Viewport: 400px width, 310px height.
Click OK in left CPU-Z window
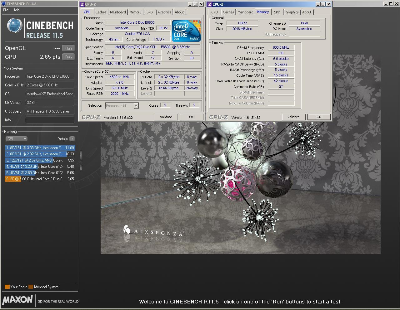tap(191, 117)
